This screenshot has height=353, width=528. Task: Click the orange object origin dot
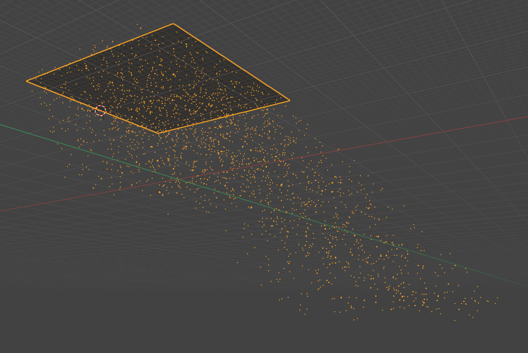coord(160,192)
